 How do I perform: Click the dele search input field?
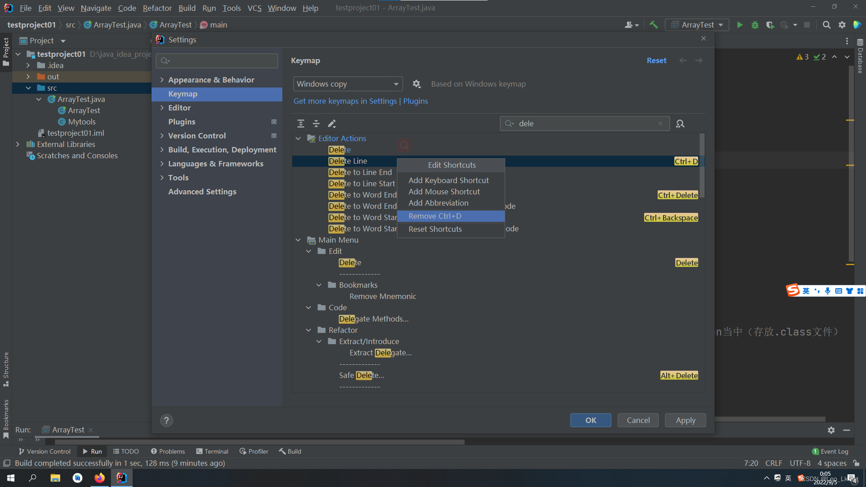(x=584, y=123)
